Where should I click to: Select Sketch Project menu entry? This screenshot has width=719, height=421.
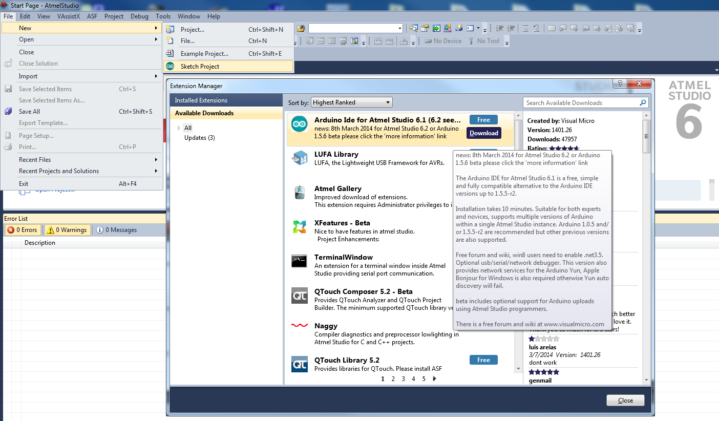pyautogui.click(x=228, y=66)
